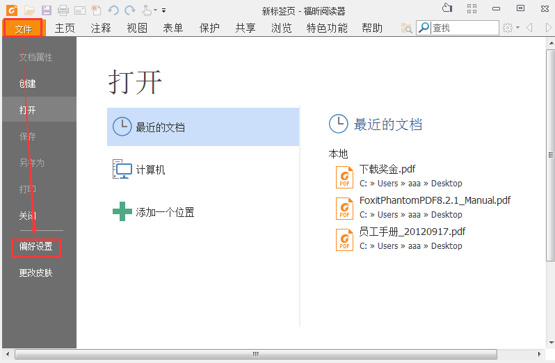Click the computer monitor icon
Viewport: 555px width, 363px height.
coord(122,170)
